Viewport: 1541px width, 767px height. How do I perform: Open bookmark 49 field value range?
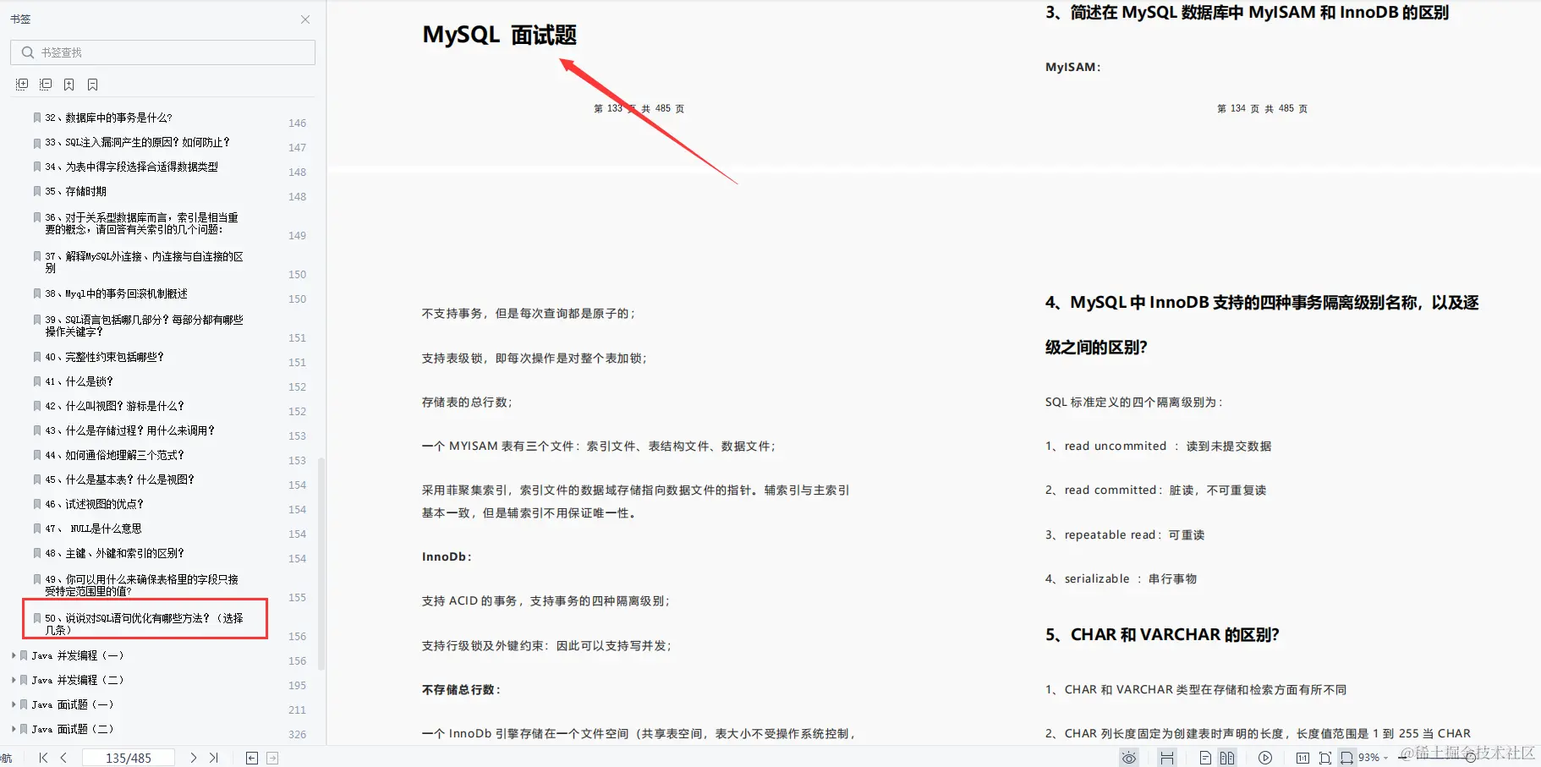pyautogui.click(x=141, y=585)
